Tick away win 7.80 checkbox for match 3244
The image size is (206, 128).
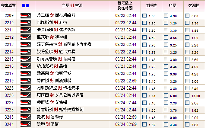(187, 124)
